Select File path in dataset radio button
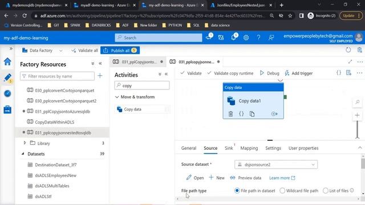 point(237,191)
